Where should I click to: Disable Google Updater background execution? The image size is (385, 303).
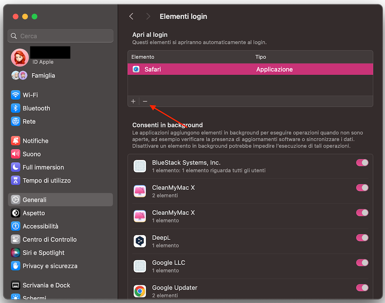pyautogui.click(x=362, y=288)
